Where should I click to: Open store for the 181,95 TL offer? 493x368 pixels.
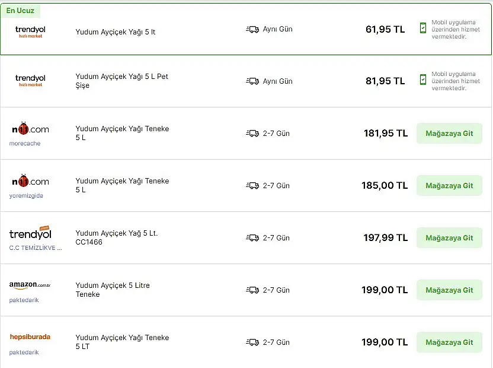(449, 134)
